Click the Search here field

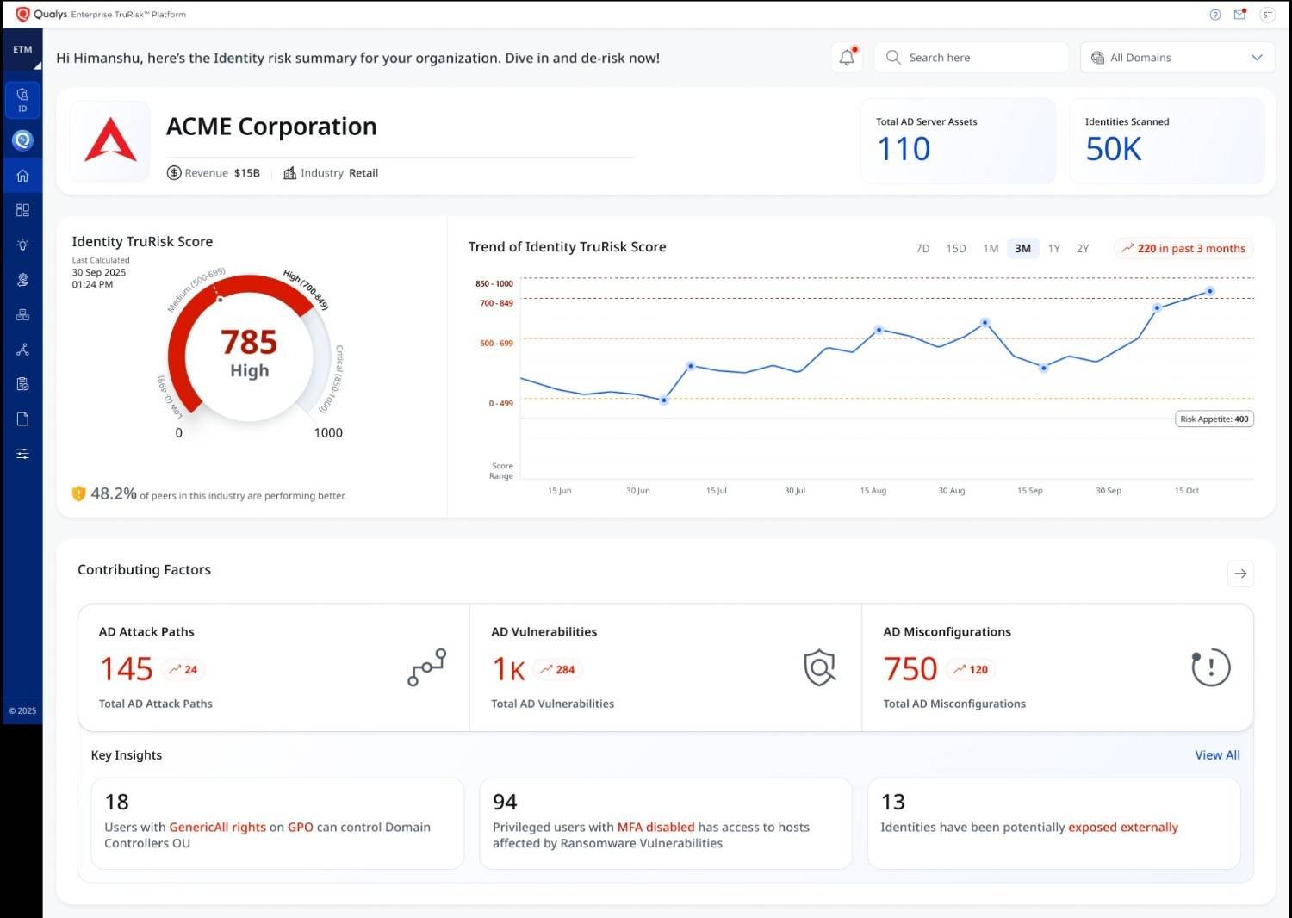(971, 58)
